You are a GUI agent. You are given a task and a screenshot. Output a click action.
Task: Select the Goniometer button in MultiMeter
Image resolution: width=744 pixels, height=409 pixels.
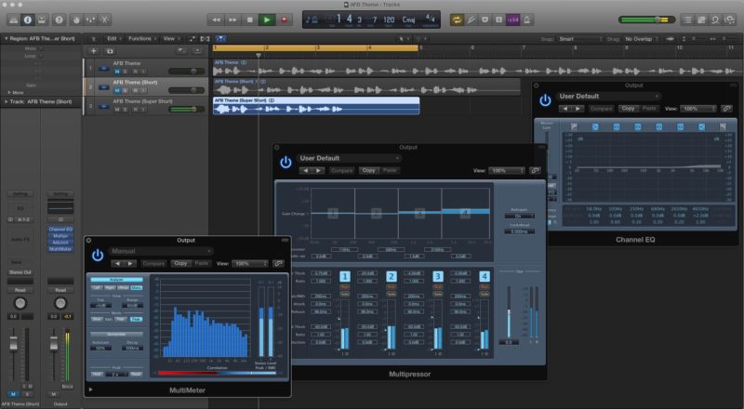coord(116,334)
